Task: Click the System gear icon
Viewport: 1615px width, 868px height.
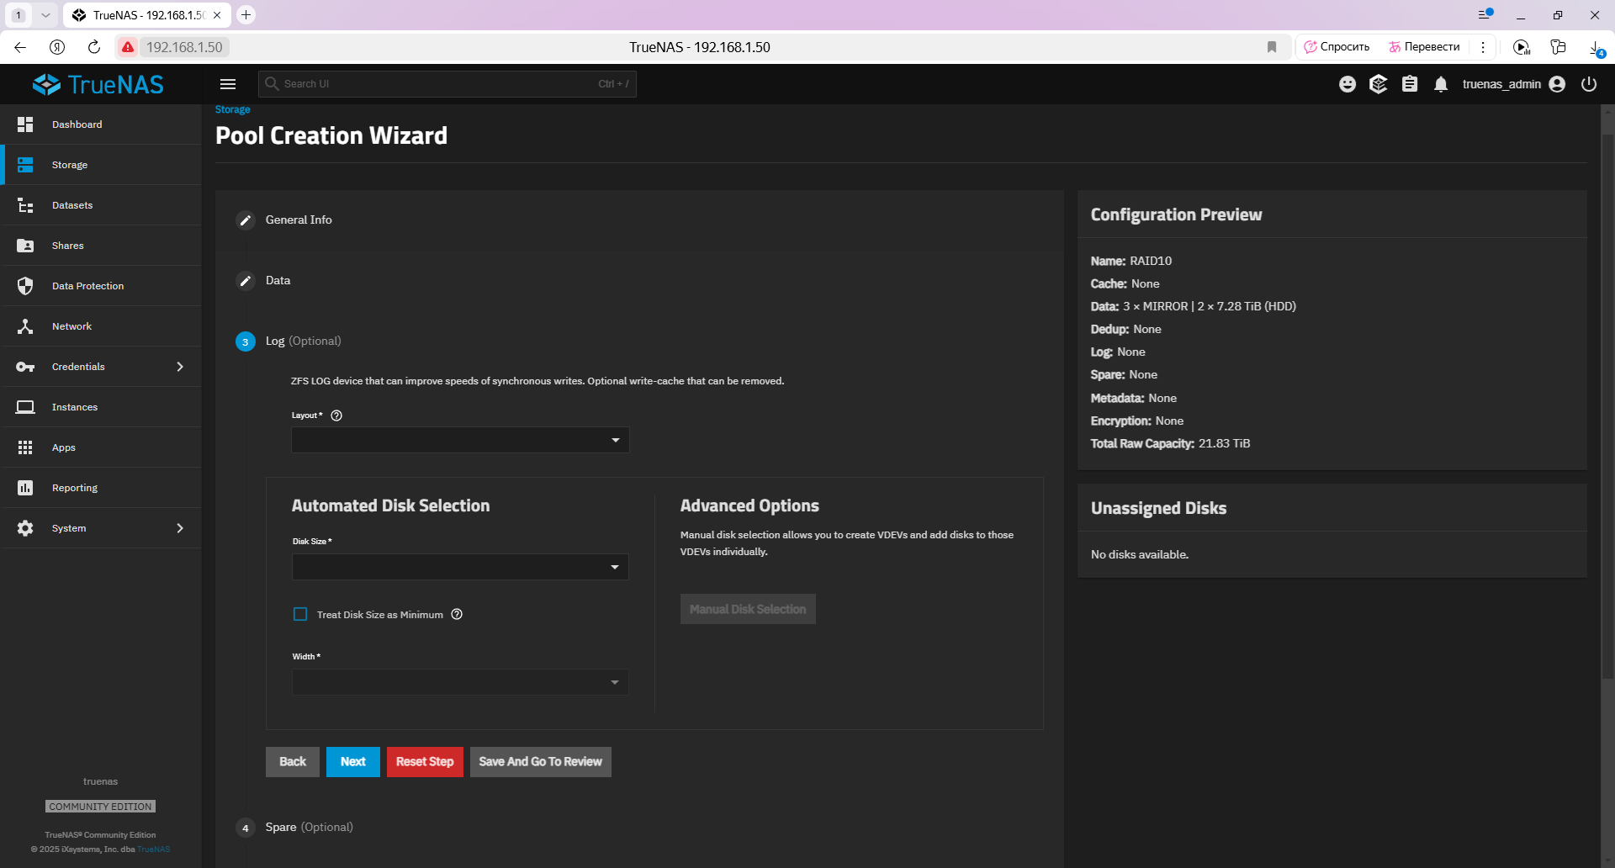Action: pos(25,528)
